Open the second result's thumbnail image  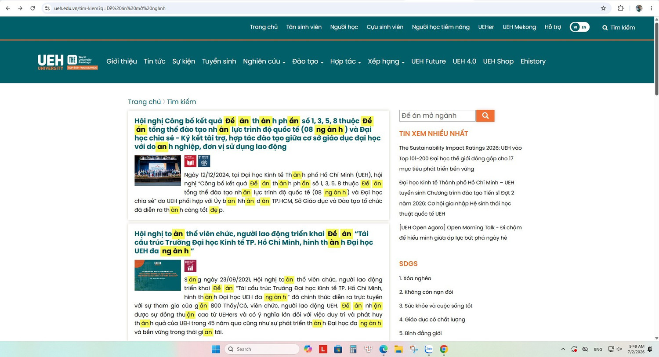tap(158, 275)
